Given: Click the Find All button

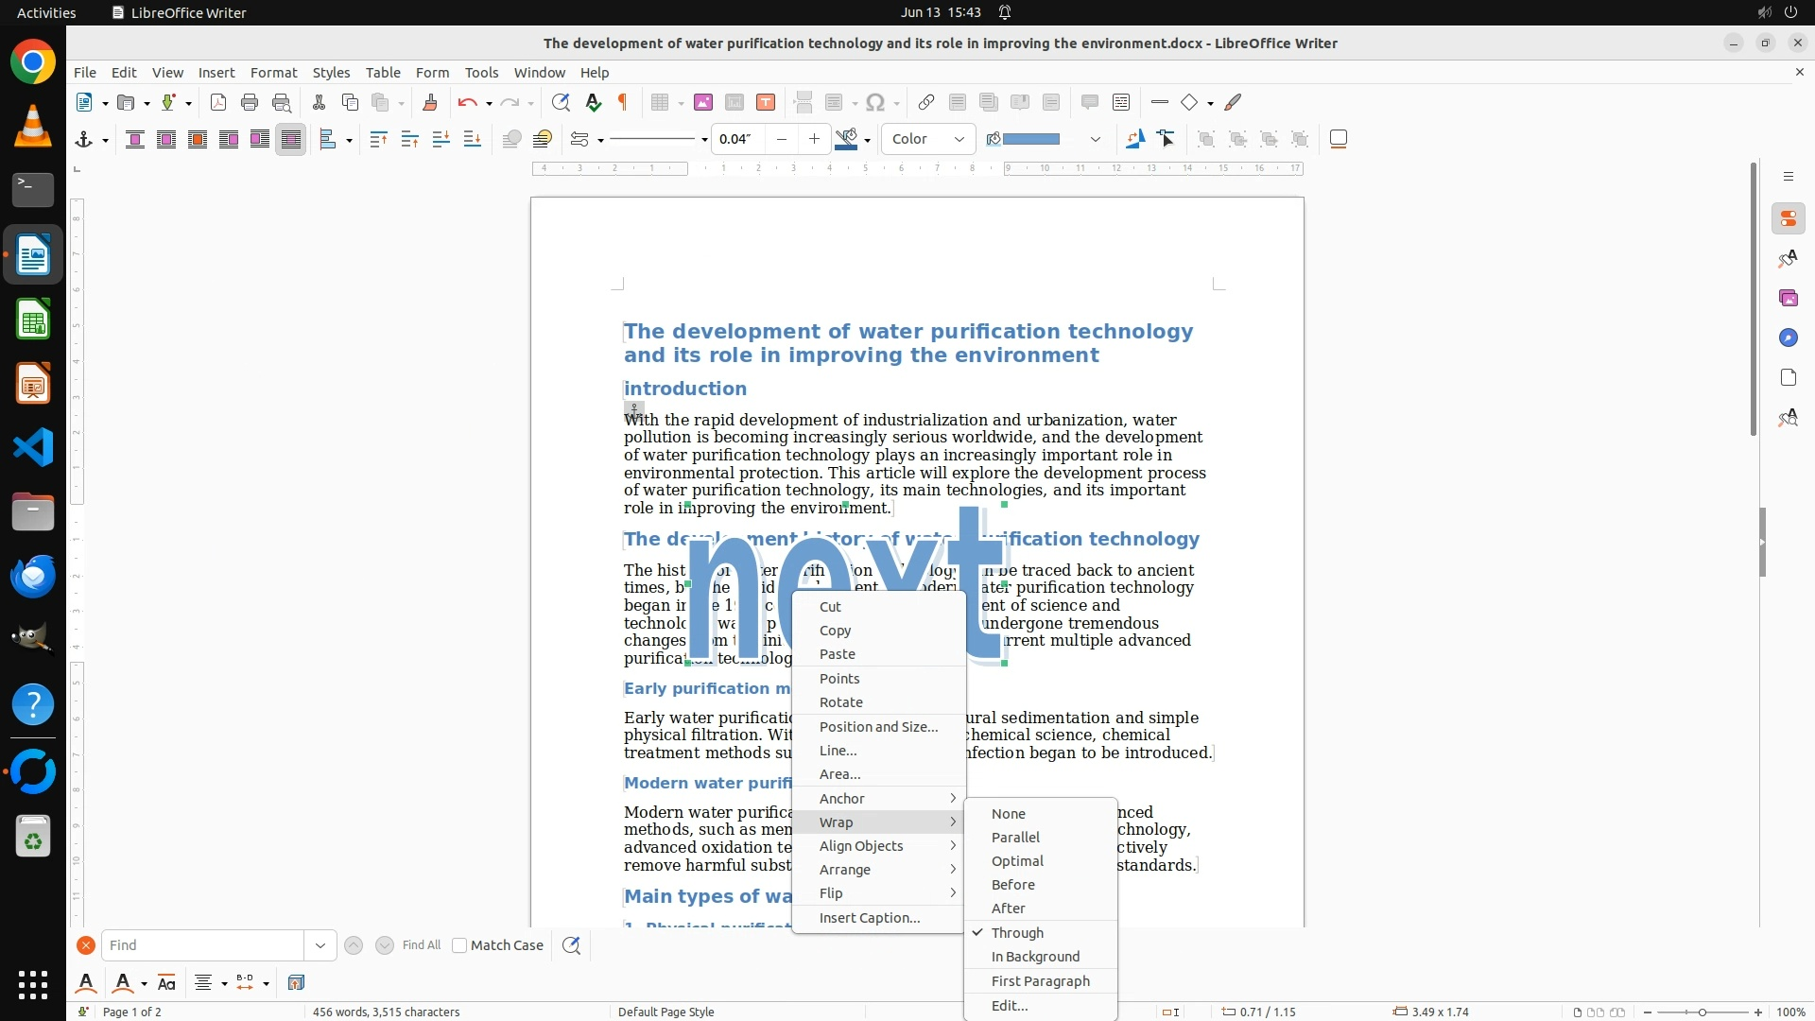Looking at the screenshot, I should [x=421, y=945].
